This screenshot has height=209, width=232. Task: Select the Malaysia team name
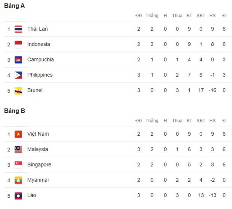38,149
